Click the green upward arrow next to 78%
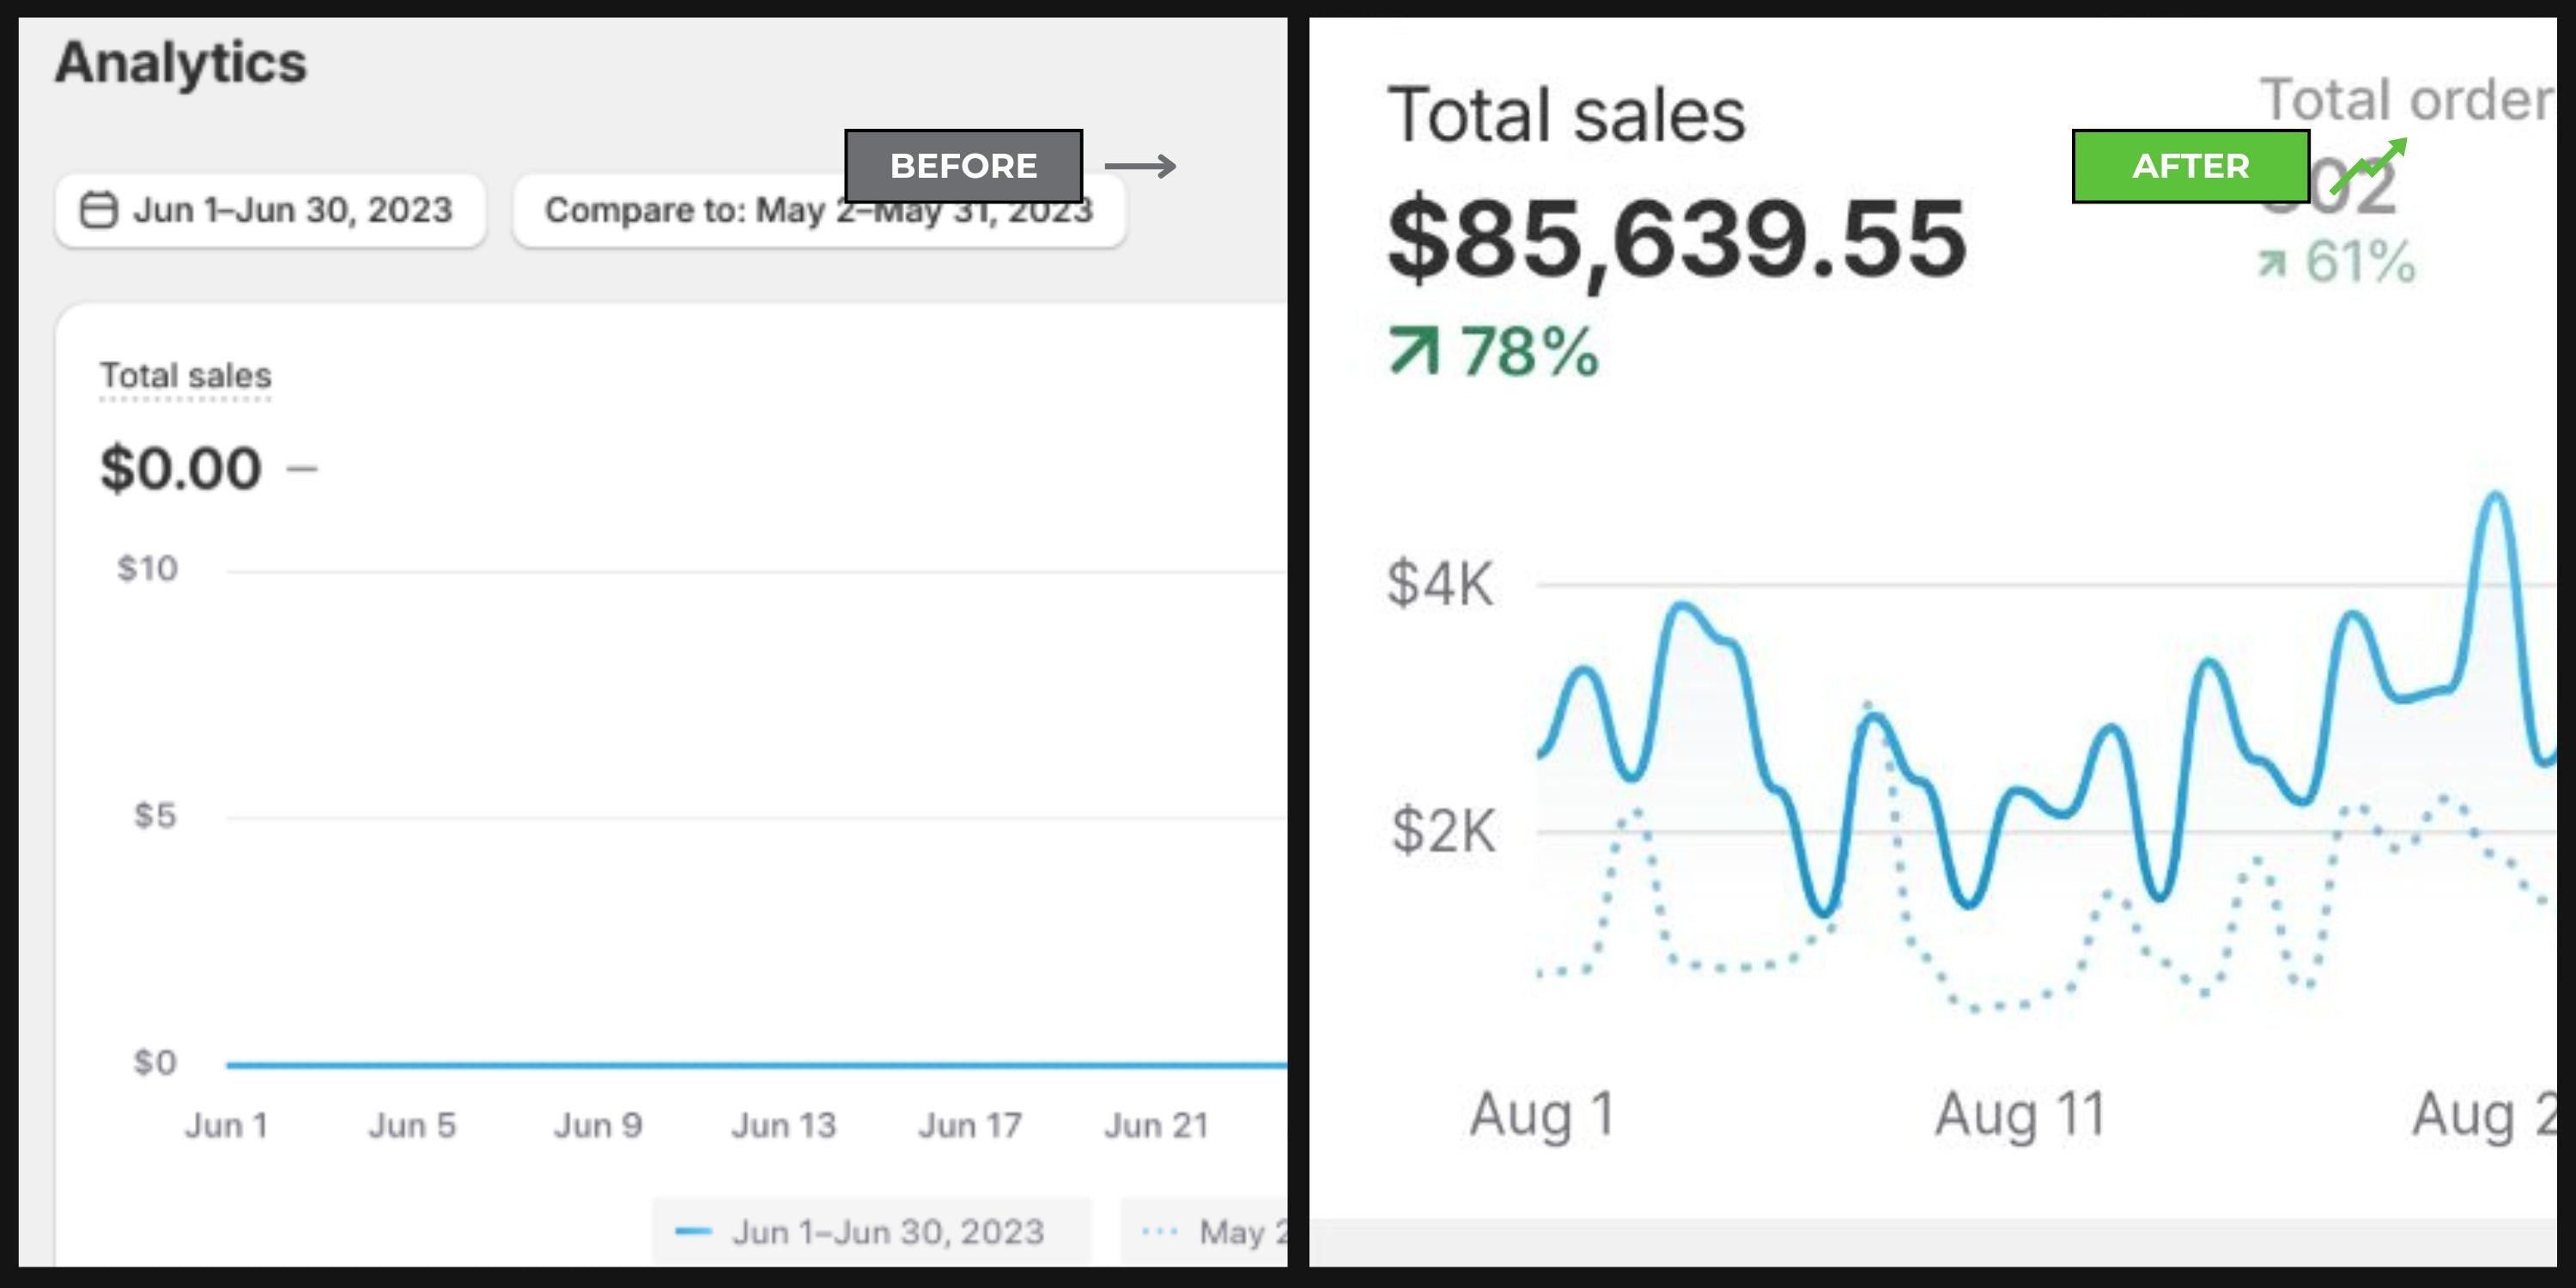The image size is (2576, 1288). coord(1414,353)
